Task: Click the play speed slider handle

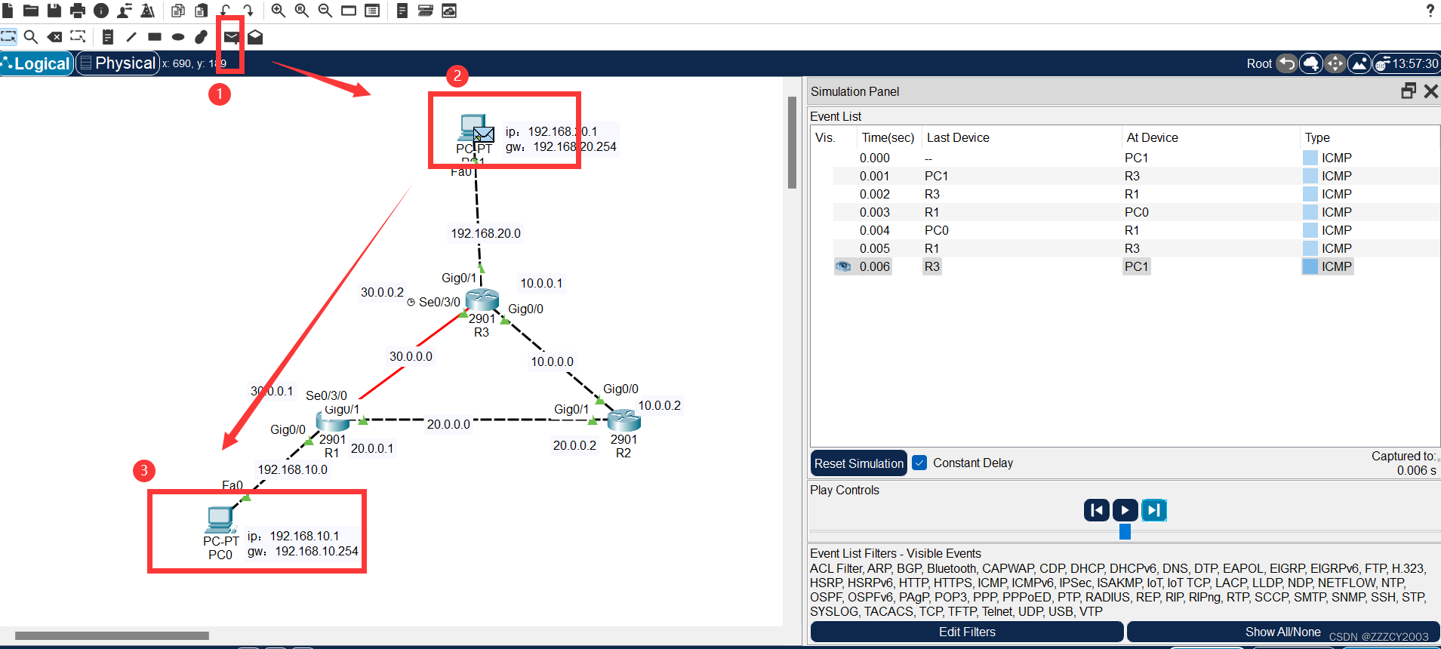Action: pyautogui.click(x=1125, y=532)
